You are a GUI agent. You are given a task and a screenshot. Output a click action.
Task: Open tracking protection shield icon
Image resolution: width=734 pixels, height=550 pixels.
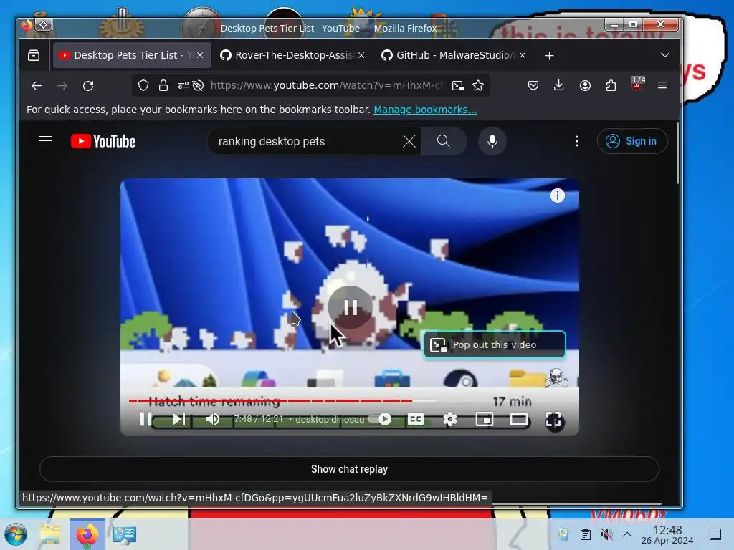[143, 86]
